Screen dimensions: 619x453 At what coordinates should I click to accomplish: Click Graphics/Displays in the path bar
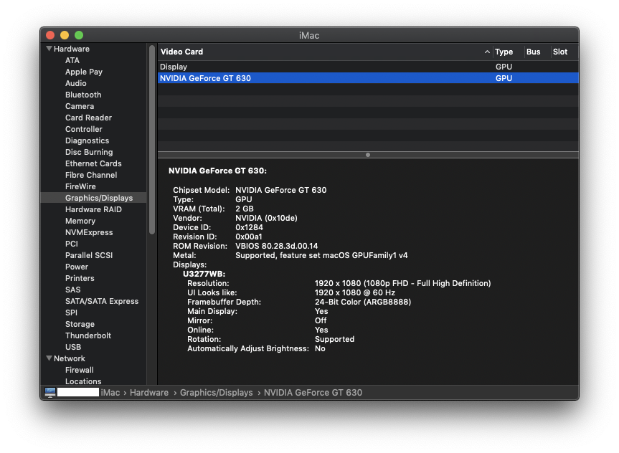pyautogui.click(x=217, y=393)
